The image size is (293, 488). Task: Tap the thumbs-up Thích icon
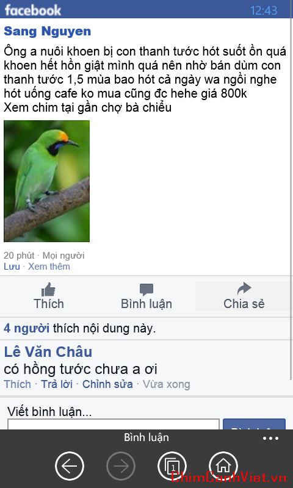point(48,289)
